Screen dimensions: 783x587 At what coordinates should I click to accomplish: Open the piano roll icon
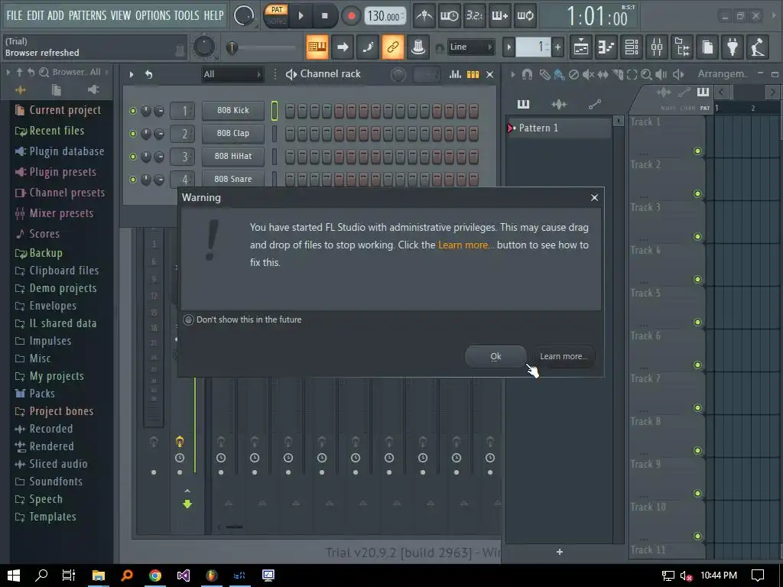tap(606, 47)
